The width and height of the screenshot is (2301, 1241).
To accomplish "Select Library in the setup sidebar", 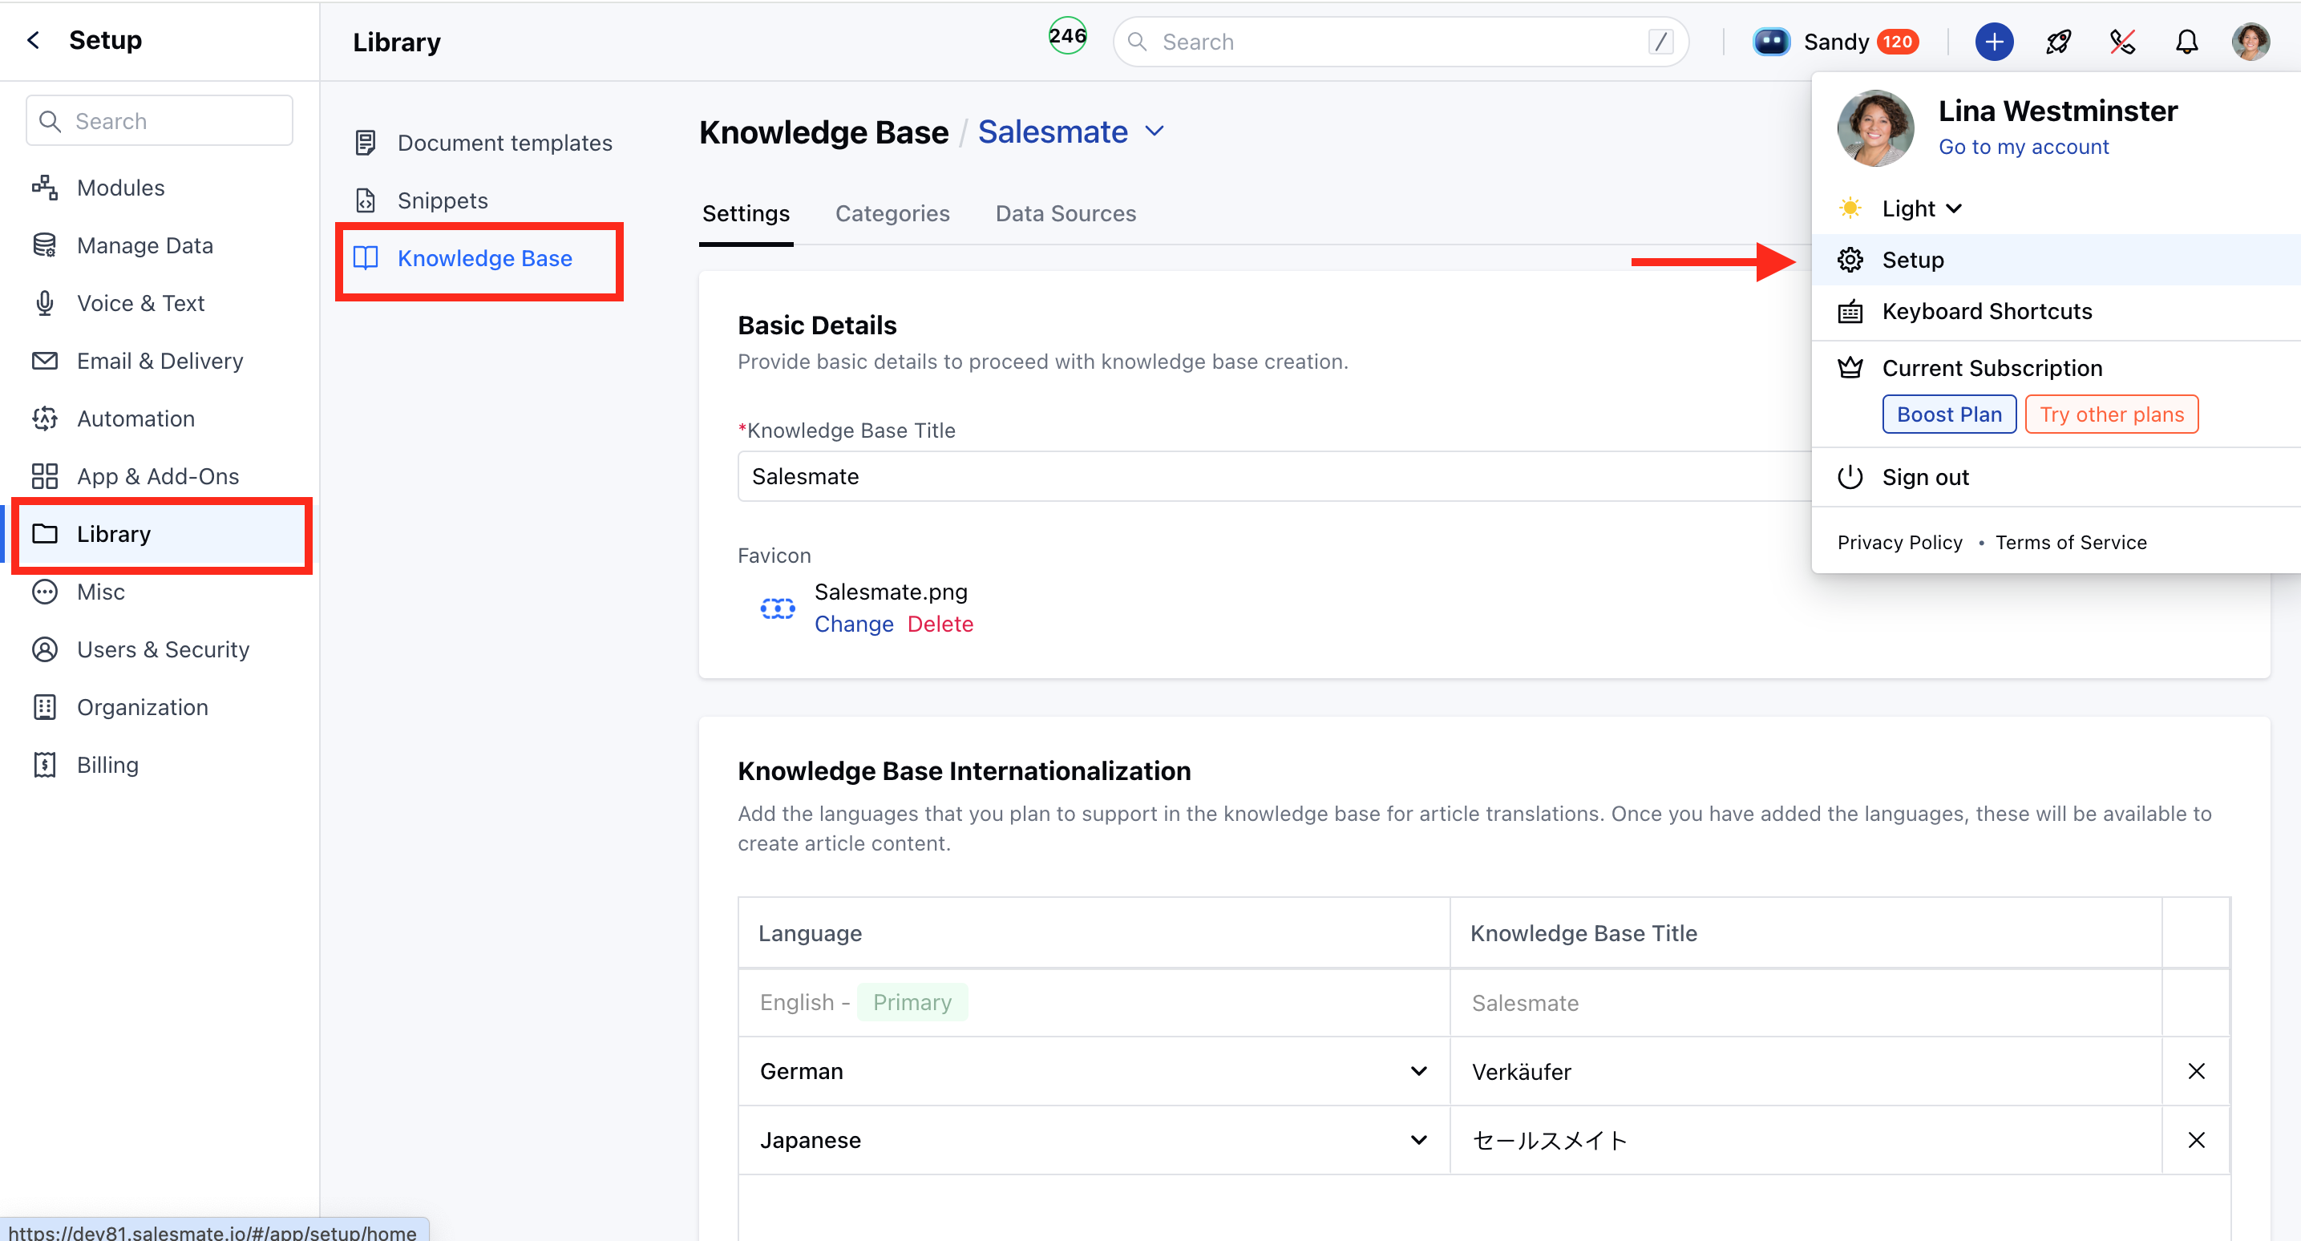I will pyautogui.click(x=161, y=534).
